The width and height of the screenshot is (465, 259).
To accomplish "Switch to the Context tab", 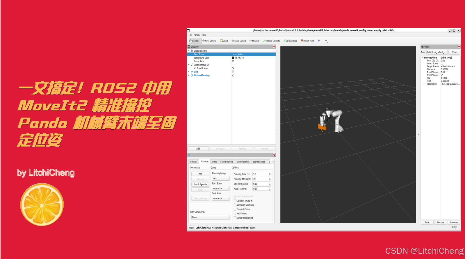I will [x=194, y=162].
